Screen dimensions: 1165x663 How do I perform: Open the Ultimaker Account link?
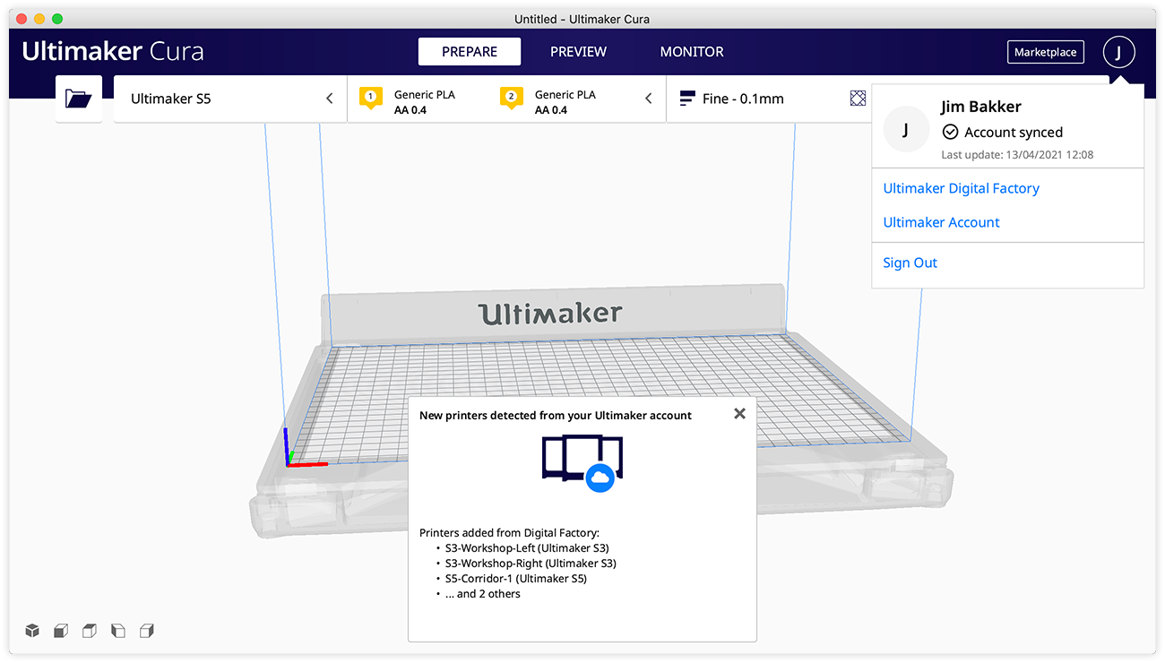[x=941, y=222]
